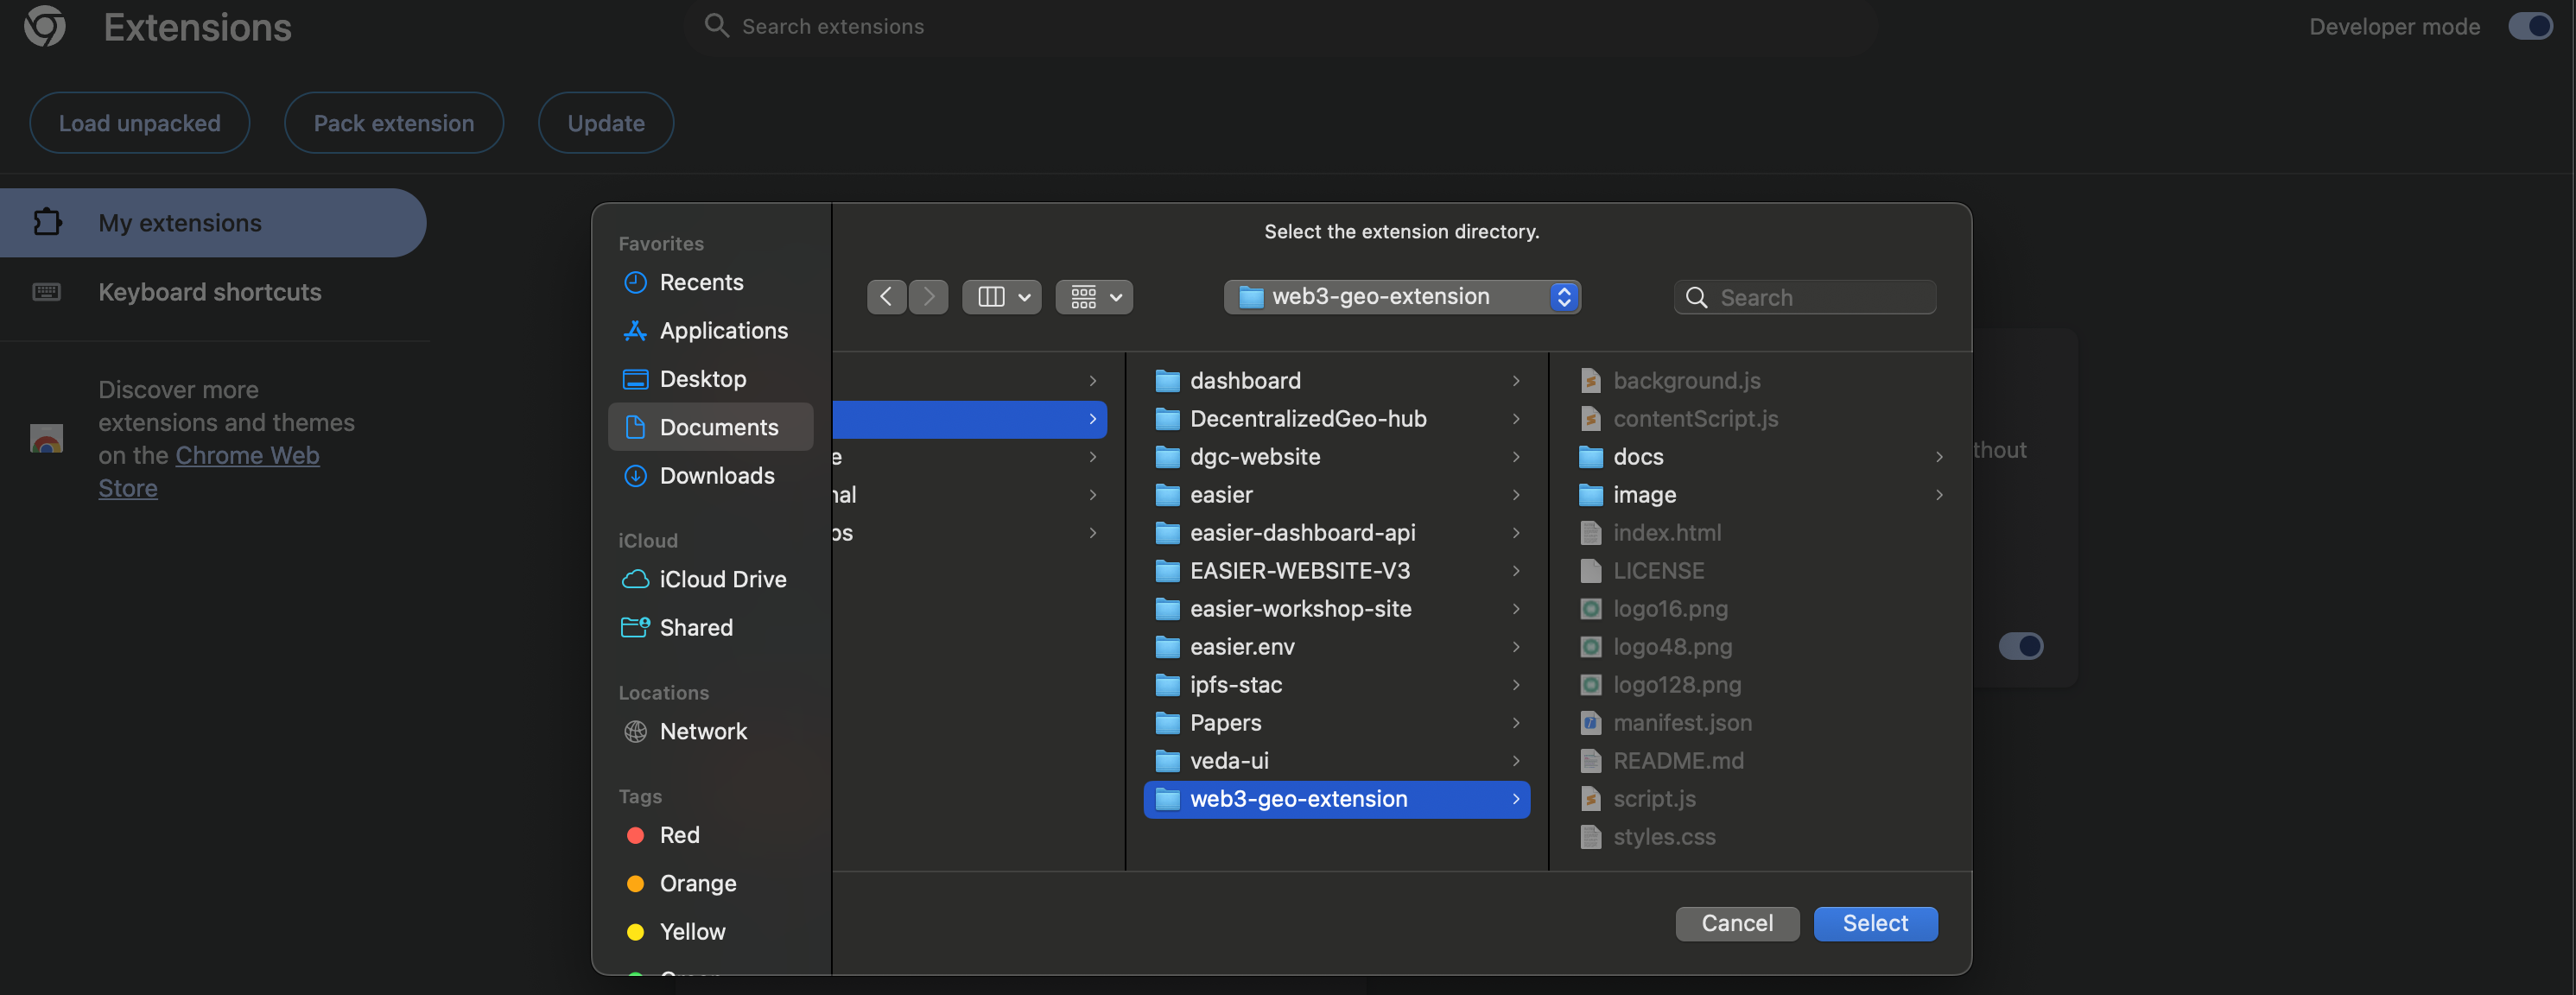Screen dimensions: 2576x995
Task: Click the manifest.json file icon
Action: pyautogui.click(x=1590, y=723)
